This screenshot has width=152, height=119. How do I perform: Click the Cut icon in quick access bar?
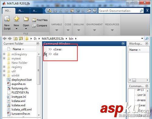pyautogui.click(x=61, y=11)
